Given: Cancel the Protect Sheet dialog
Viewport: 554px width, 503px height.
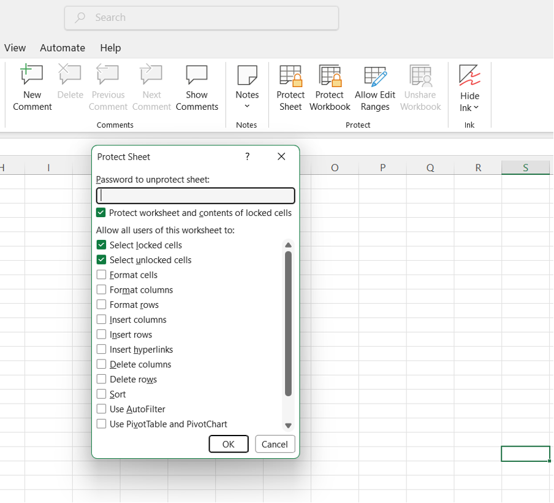Looking at the screenshot, I should point(275,444).
